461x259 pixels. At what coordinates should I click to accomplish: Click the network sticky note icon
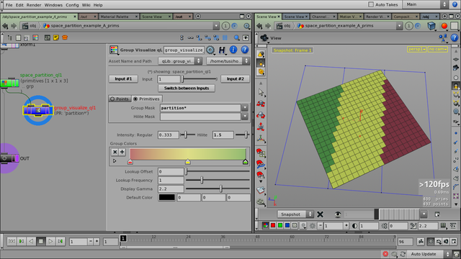[x=56, y=37]
